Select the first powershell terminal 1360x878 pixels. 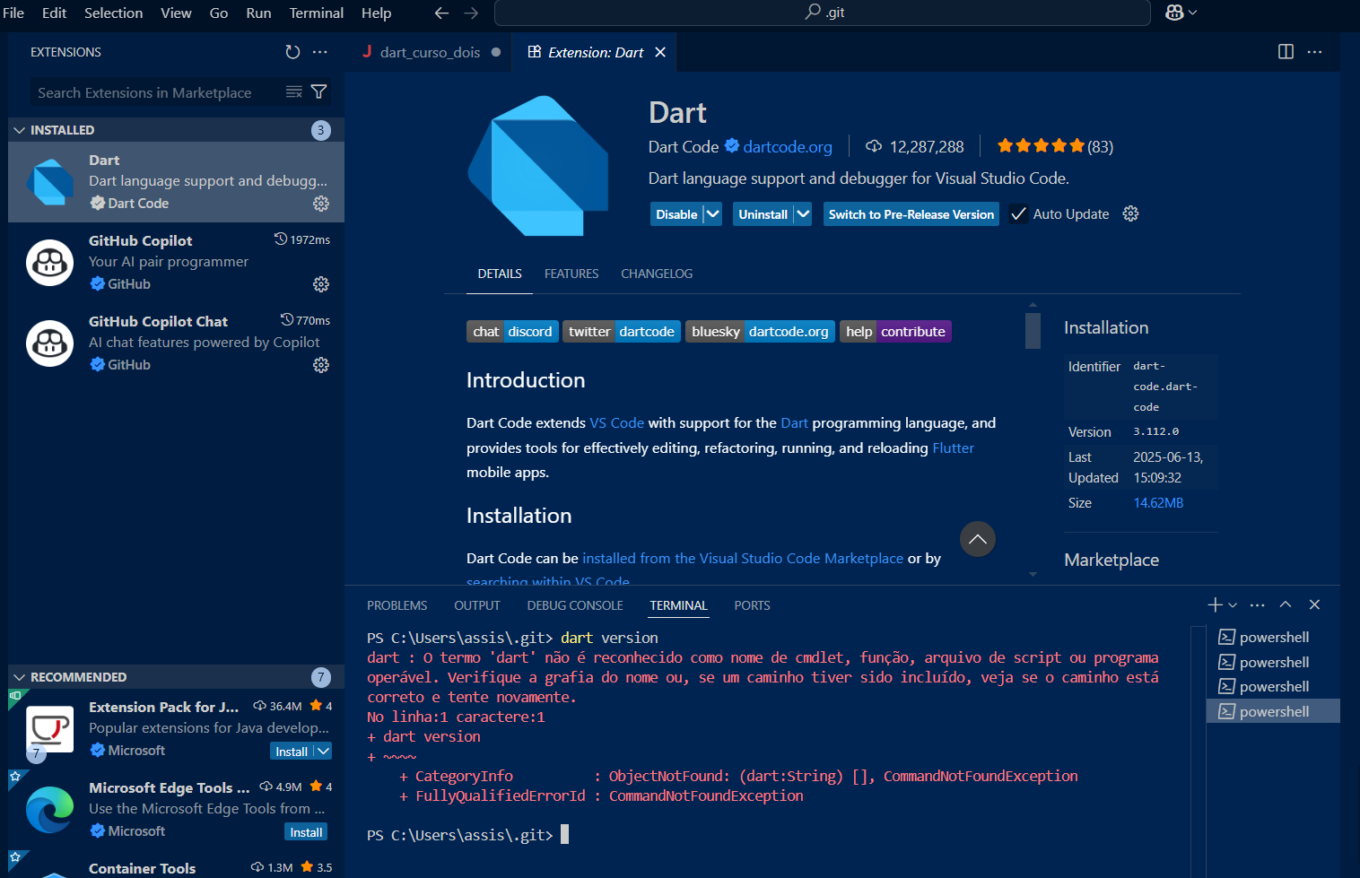(1273, 638)
